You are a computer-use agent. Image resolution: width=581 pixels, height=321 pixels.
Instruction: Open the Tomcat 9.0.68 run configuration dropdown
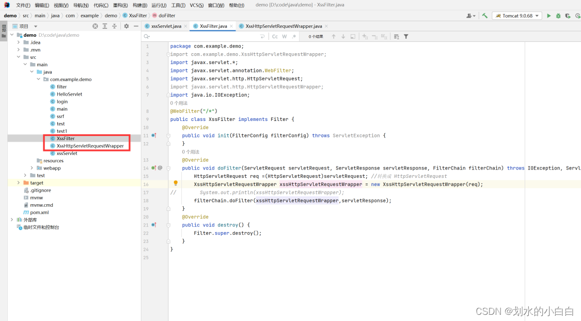(x=517, y=16)
